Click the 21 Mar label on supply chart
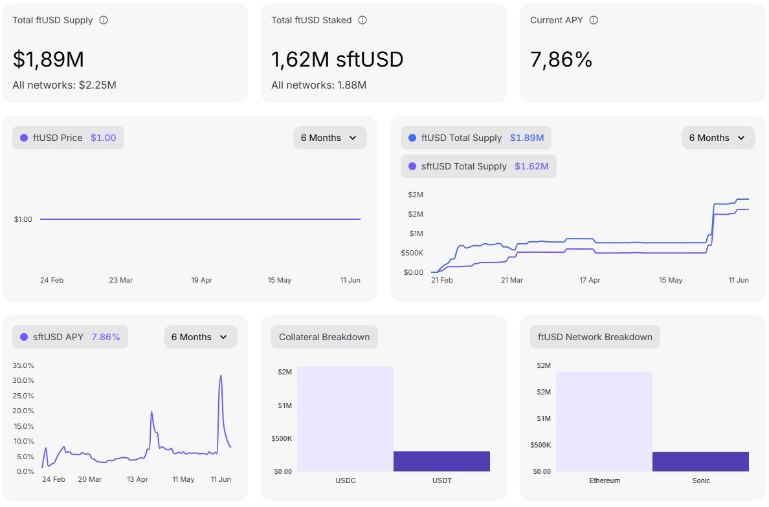The width and height of the screenshot is (769, 507). (511, 280)
